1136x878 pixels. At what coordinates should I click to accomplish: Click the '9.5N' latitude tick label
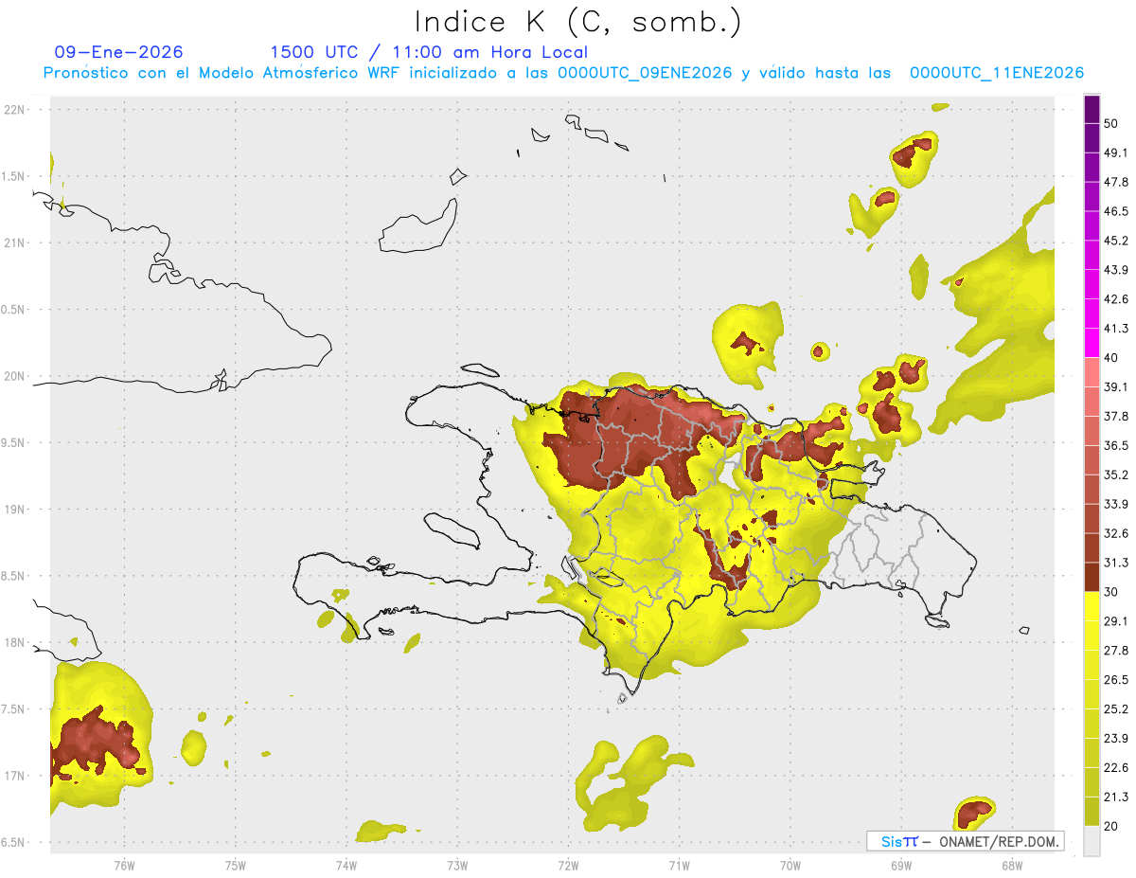pos(14,442)
